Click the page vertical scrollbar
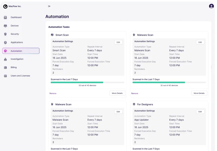217x151 pixels. coord(211,67)
